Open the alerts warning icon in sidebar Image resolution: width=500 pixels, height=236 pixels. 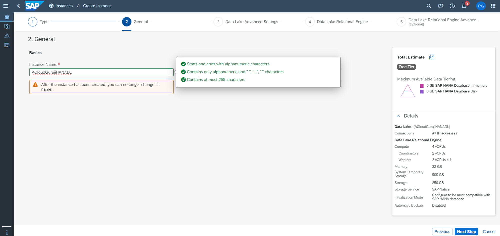pos(7,36)
